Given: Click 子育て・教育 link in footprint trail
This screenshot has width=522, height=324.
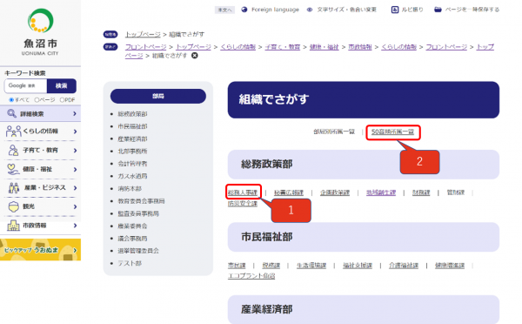Looking at the screenshot, I should tap(283, 47).
